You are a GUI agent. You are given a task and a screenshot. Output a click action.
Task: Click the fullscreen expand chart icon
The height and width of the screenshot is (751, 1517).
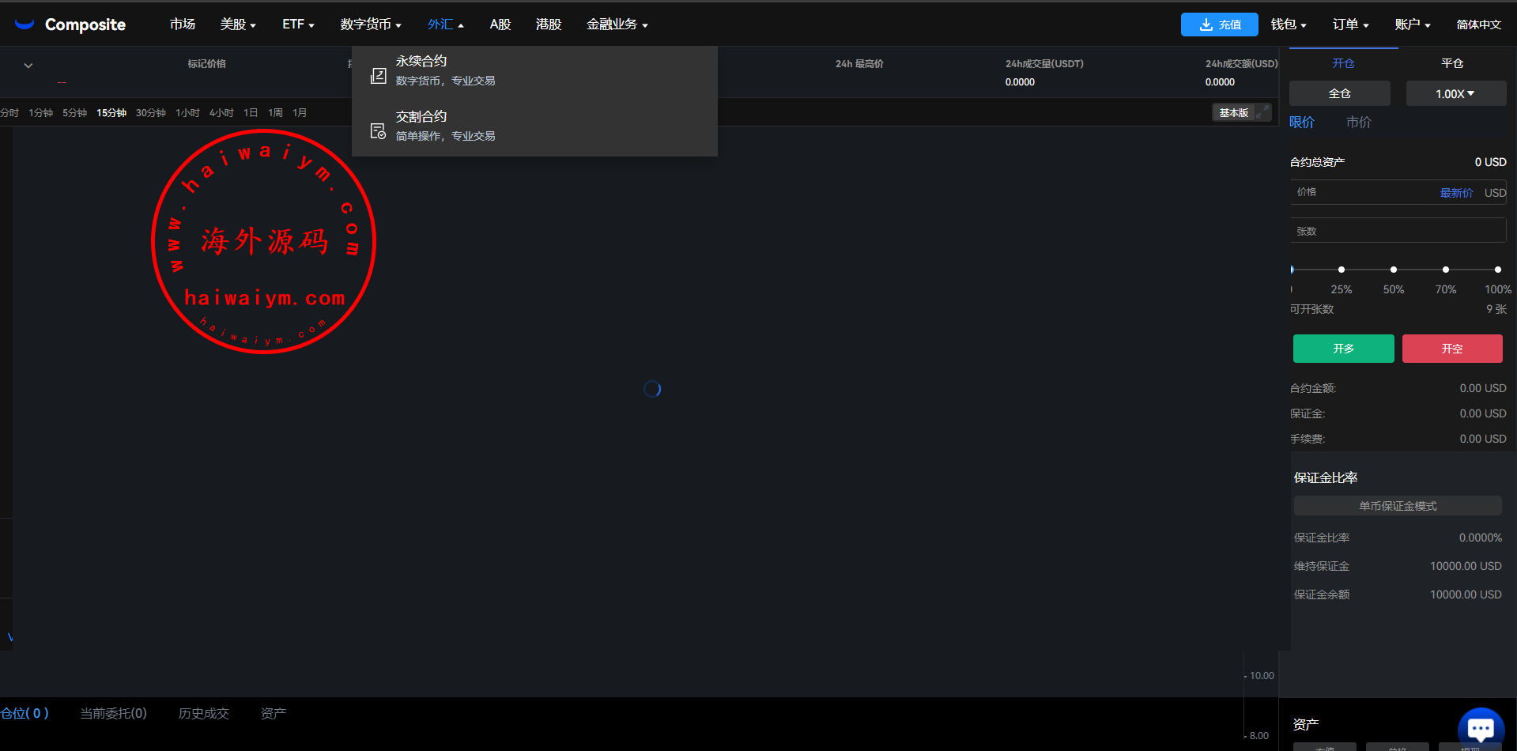pos(1262,112)
